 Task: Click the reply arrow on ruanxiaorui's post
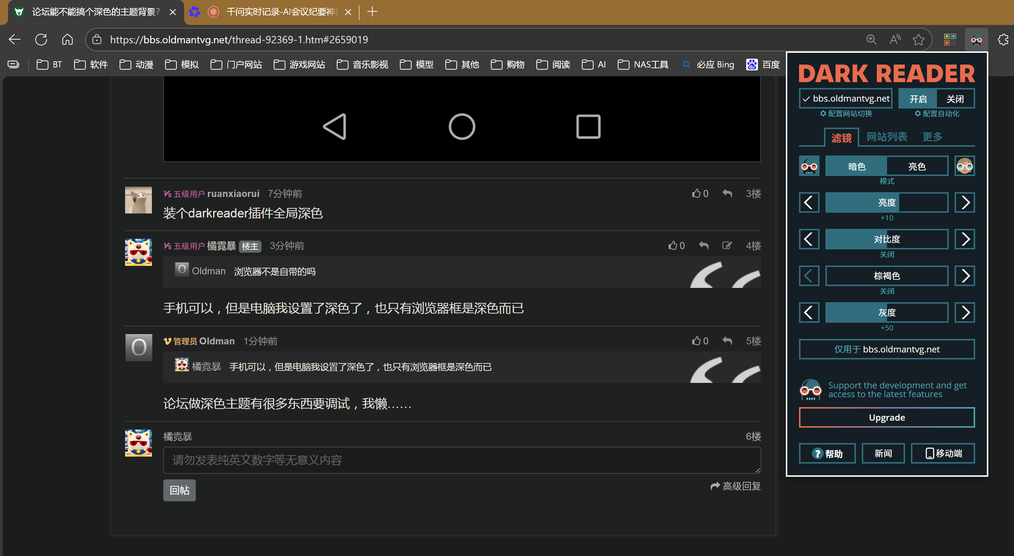(x=727, y=193)
